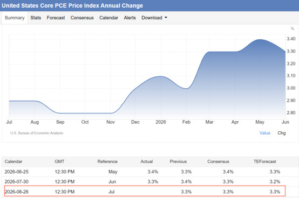The width and height of the screenshot is (299, 198).
Task: Click Consensus 3.4% in May row
Action: (228, 172)
